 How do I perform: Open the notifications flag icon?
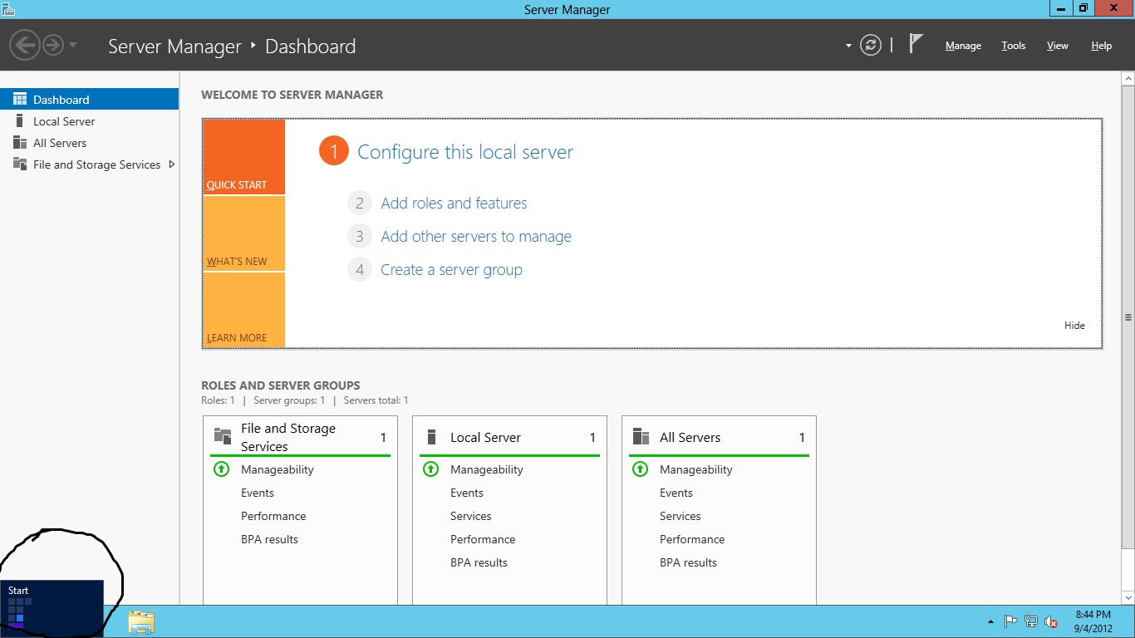pos(916,44)
